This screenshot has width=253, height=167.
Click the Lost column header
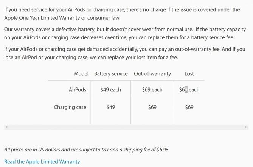pos(189,73)
